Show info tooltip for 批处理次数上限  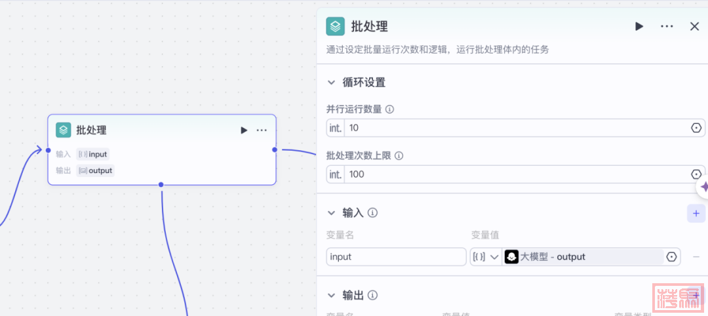click(x=399, y=156)
